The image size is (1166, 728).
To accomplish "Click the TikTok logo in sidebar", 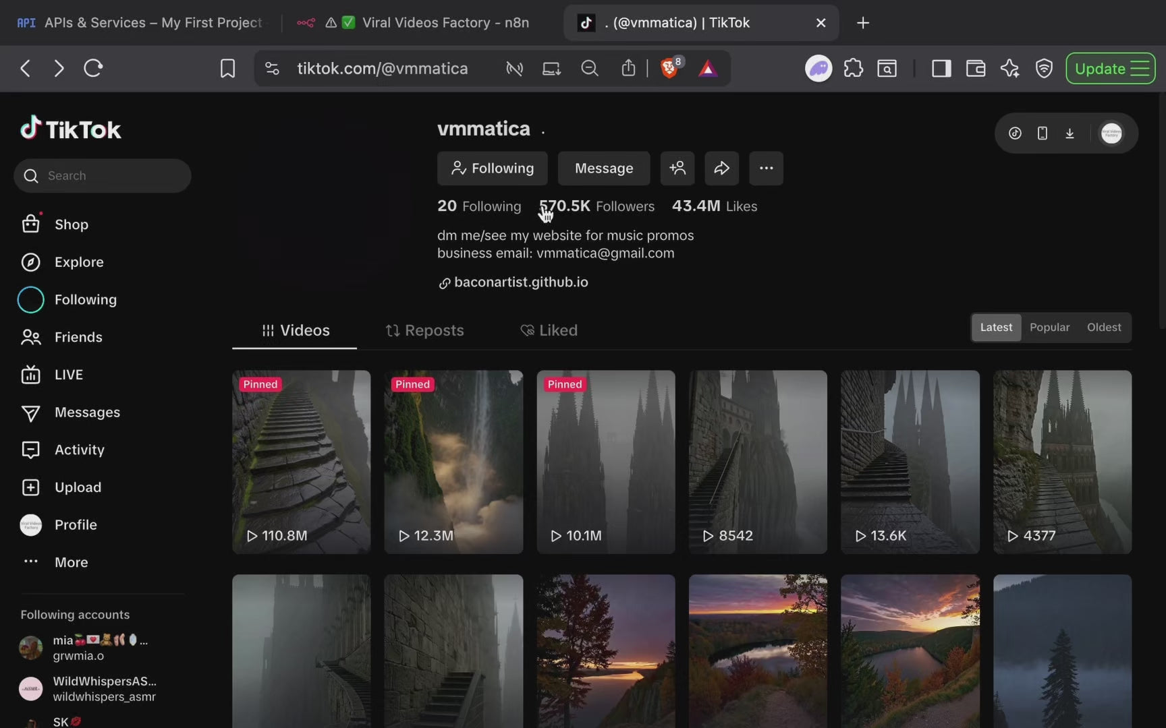I will click(x=71, y=128).
